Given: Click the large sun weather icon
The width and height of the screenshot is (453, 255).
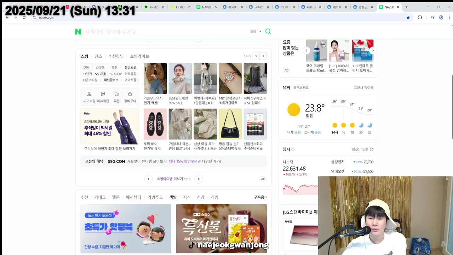Looking at the screenshot, I should (x=294, y=110).
